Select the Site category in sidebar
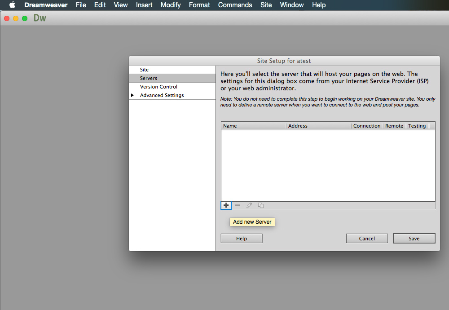This screenshot has width=449, height=310. (x=144, y=70)
